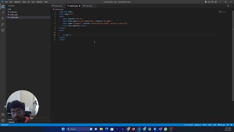This screenshot has width=234, height=132.
Task: Open the Help menu
Action: pos(46,2)
